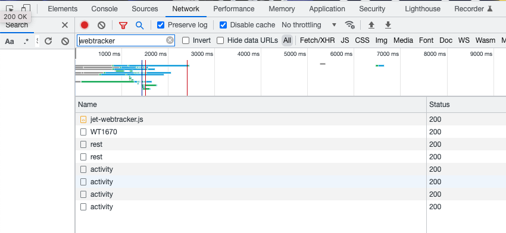Click the 7000 ms timeline marker
The image size is (506, 233).
click(388, 54)
